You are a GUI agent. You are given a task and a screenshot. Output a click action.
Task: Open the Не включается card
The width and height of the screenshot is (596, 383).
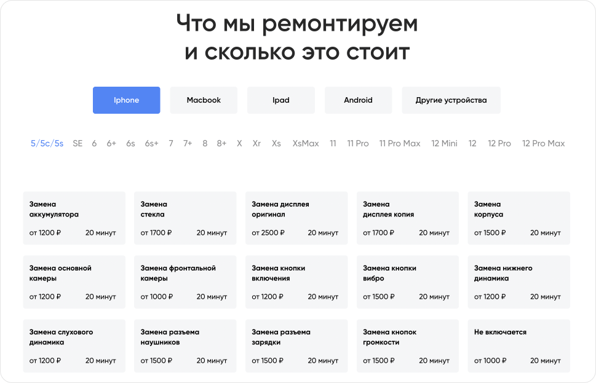pos(519,345)
